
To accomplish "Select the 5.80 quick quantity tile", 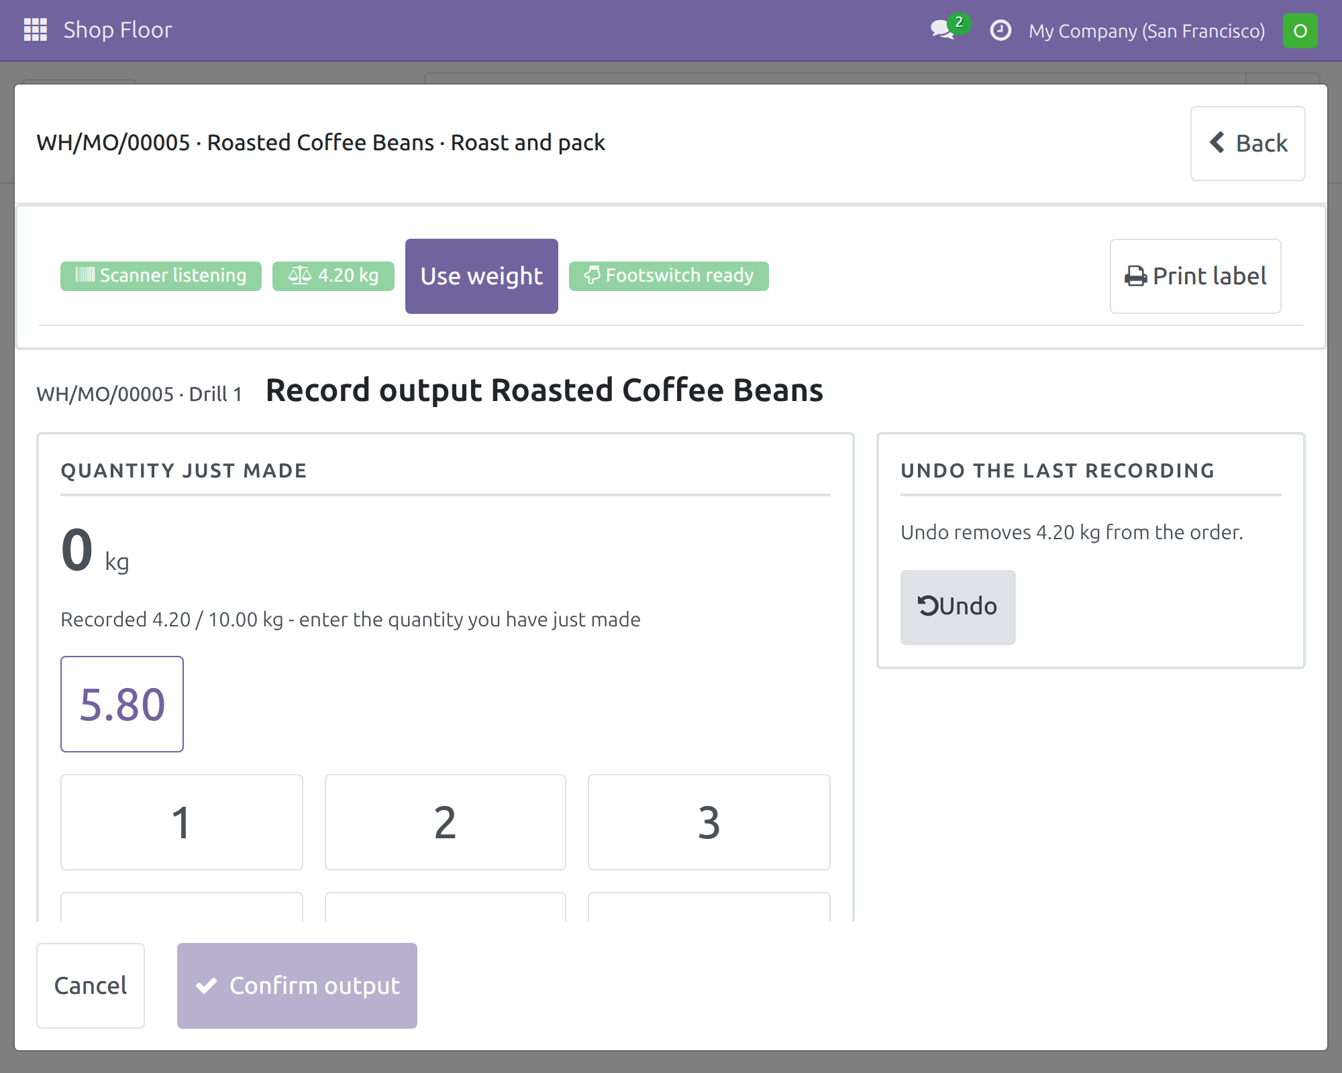I will pyautogui.click(x=122, y=704).
